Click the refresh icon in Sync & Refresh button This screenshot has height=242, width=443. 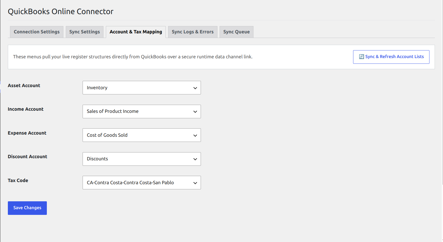click(361, 57)
